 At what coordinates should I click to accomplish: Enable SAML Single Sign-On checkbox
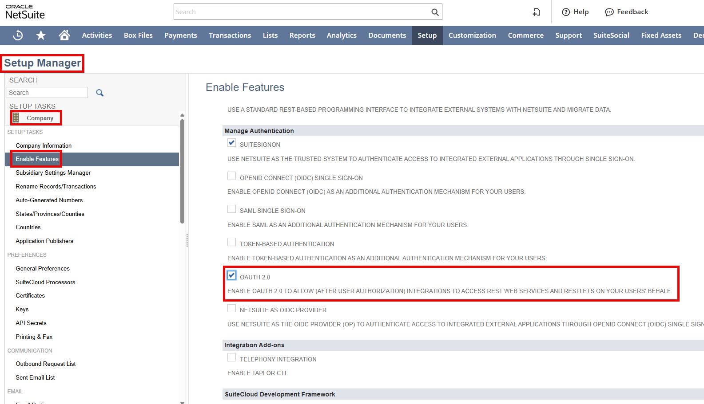point(231,209)
